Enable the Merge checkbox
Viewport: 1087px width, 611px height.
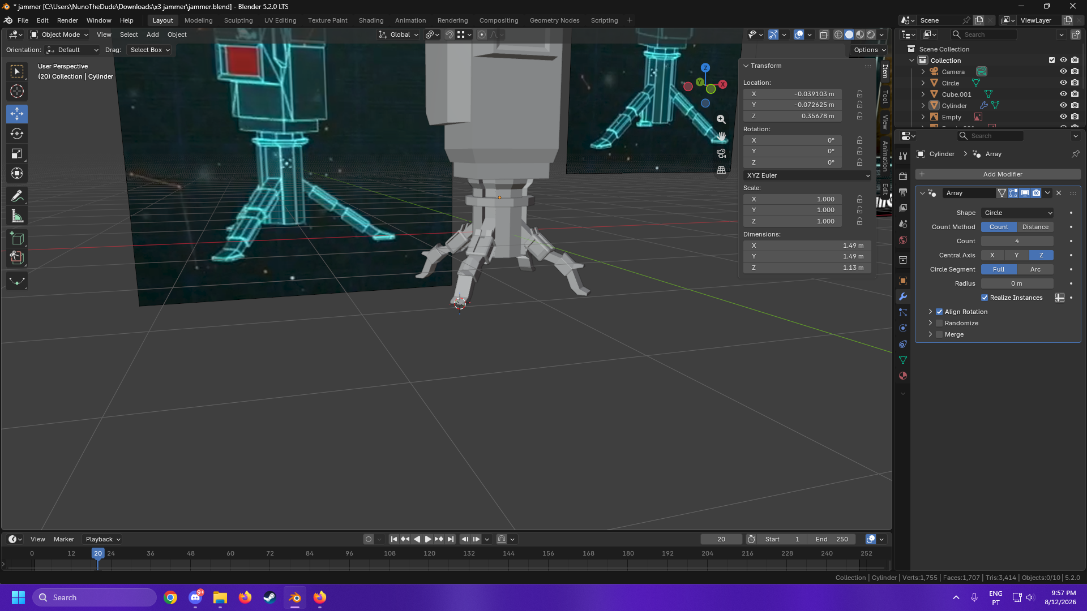(x=939, y=334)
